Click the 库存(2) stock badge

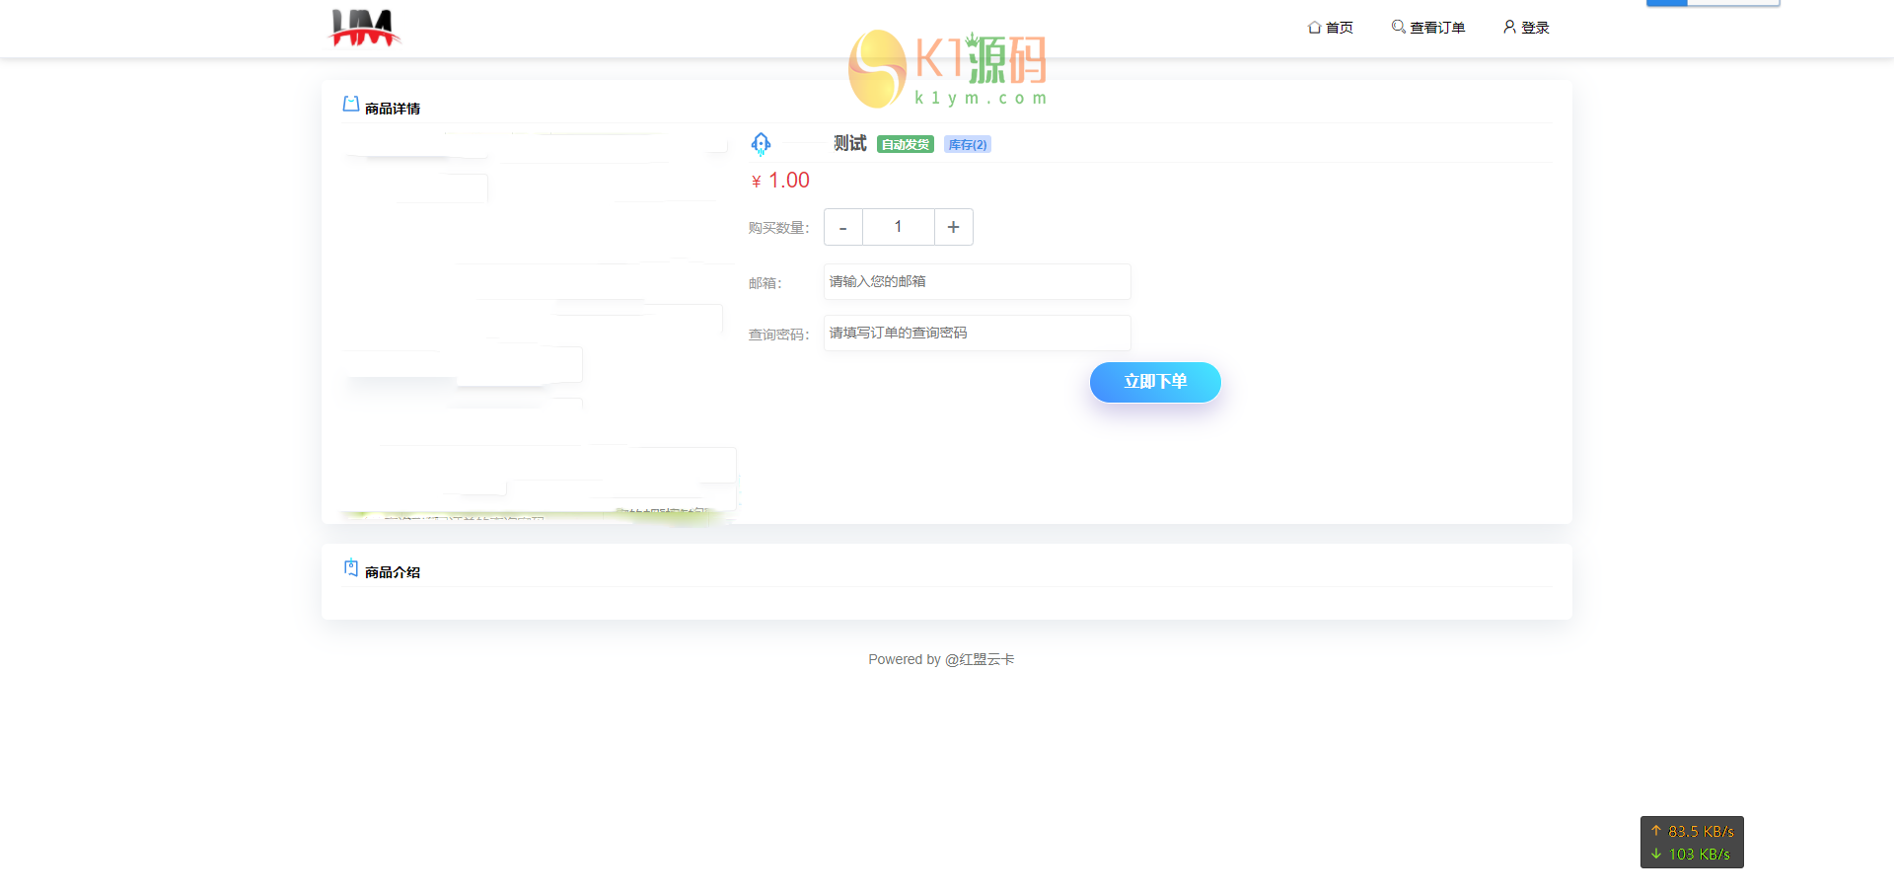point(967,145)
